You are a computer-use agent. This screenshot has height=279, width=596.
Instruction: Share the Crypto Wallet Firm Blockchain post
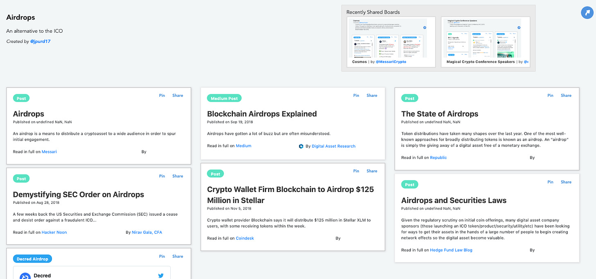pyautogui.click(x=372, y=171)
